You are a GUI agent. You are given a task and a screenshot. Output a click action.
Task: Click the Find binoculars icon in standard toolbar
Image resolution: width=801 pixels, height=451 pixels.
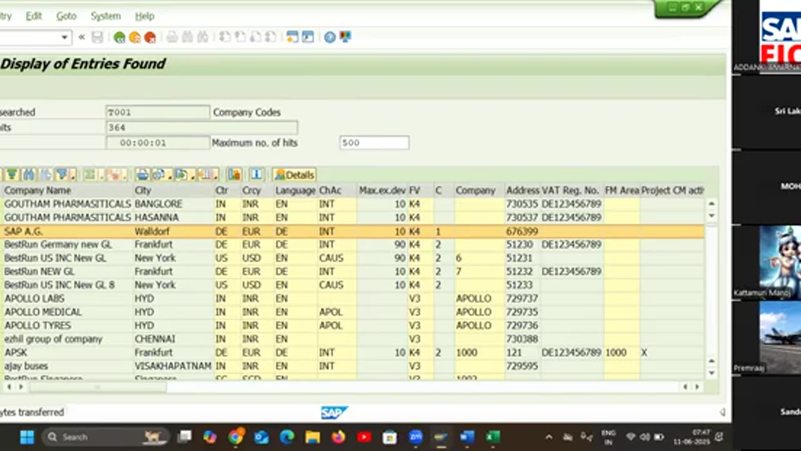coord(187,38)
